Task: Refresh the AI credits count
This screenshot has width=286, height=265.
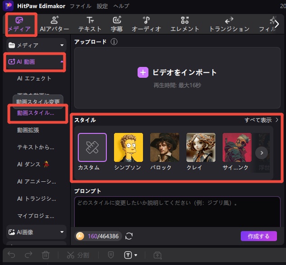Action: [x=129, y=236]
